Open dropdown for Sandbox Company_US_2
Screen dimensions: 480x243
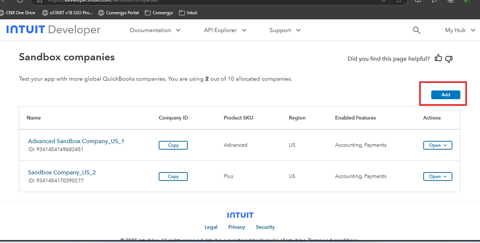click(437, 176)
